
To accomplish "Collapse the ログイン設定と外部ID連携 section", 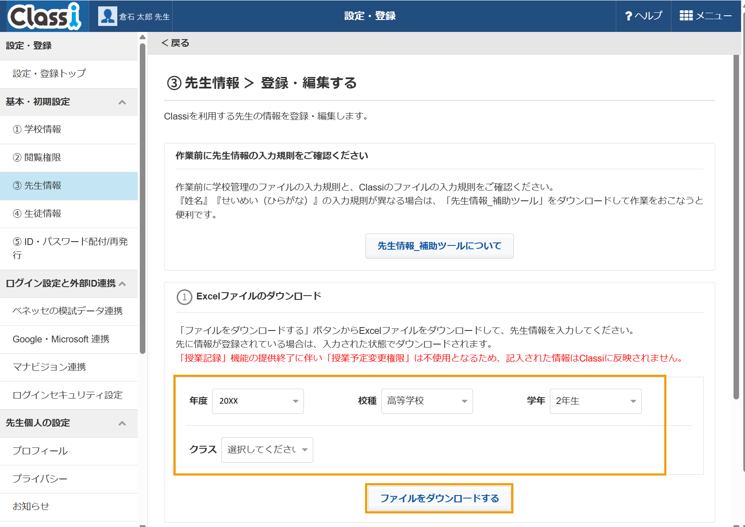I will (122, 284).
